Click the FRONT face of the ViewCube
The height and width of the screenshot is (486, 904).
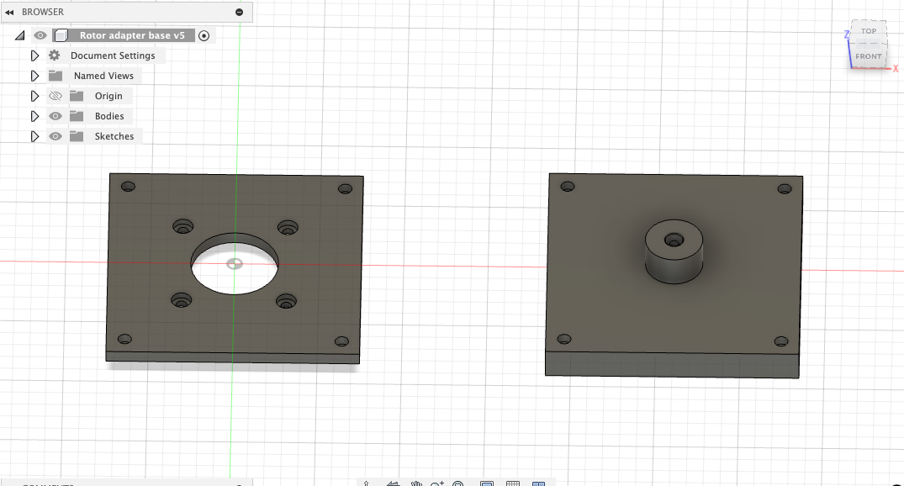click(868, 56)
